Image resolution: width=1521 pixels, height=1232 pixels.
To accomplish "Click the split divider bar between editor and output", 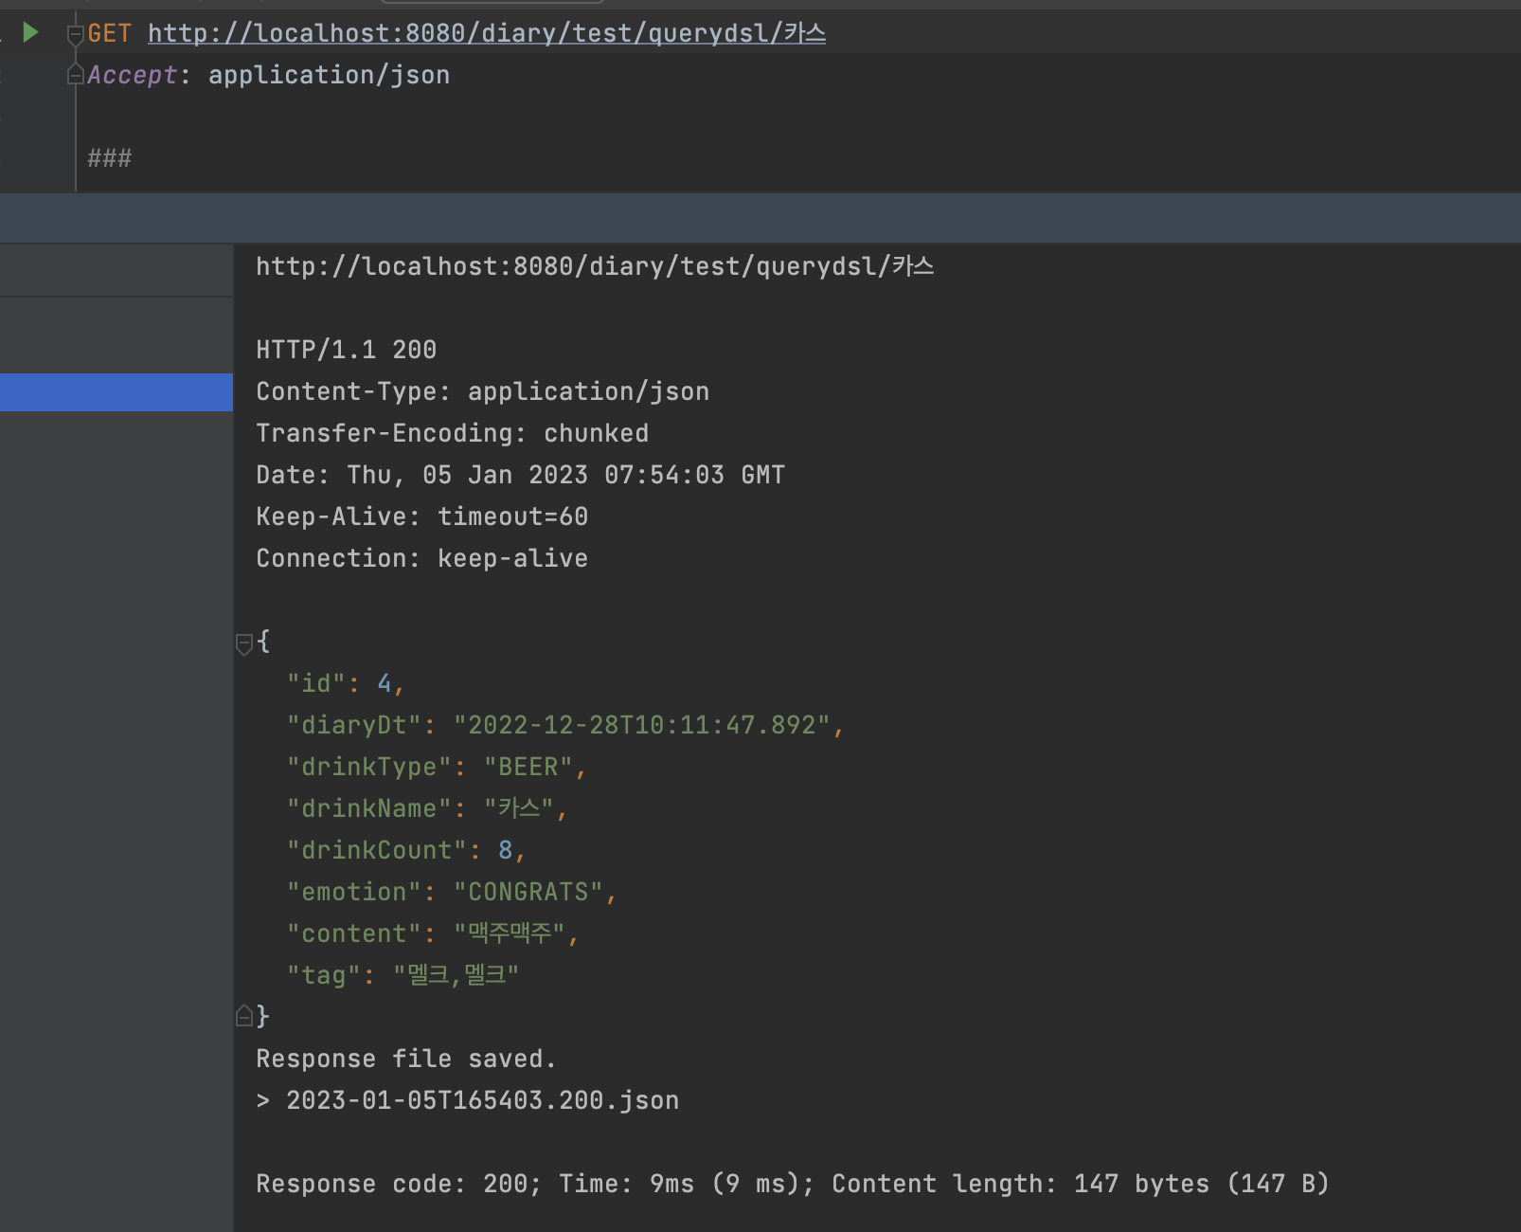I will point(760,218).
